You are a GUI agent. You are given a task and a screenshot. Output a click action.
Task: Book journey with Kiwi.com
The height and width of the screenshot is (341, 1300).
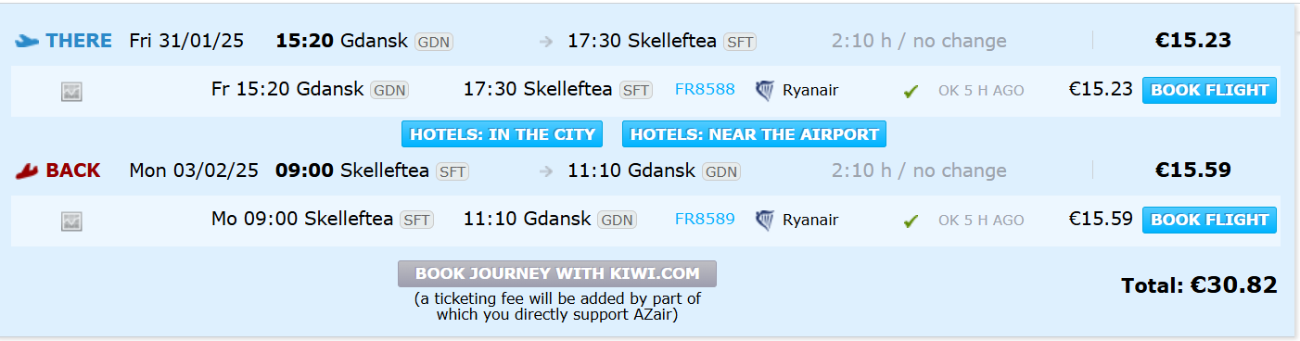coord(557,273)
